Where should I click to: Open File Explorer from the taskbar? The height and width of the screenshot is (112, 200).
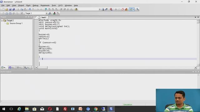pyautogui.click(x=27, y=109)
